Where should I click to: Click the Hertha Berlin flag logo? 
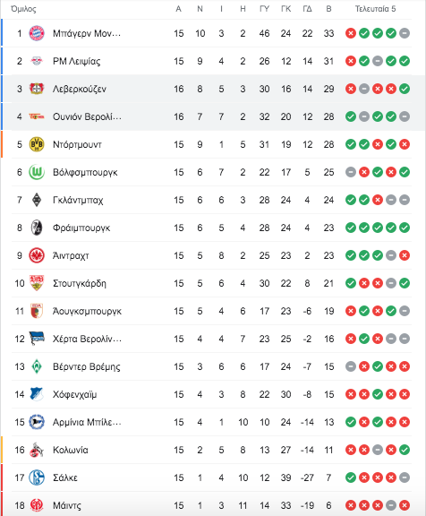(x=37, y=339)
